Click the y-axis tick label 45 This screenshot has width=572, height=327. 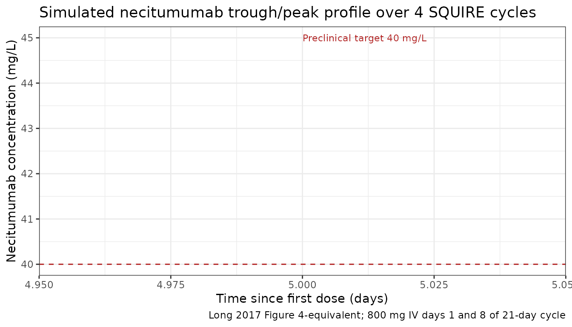point(27,38)
